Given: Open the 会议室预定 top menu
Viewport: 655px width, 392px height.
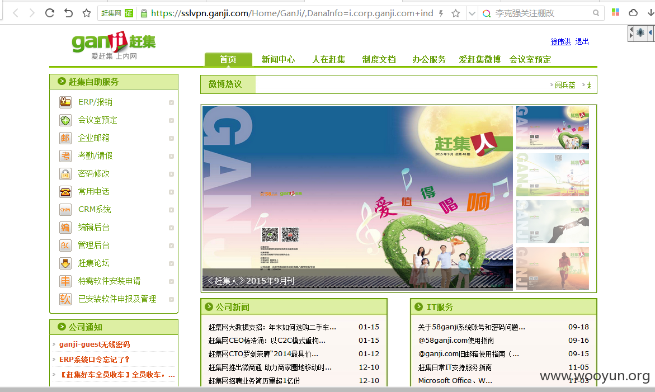Looking at the screenshot, I should [x=530, y=59].
